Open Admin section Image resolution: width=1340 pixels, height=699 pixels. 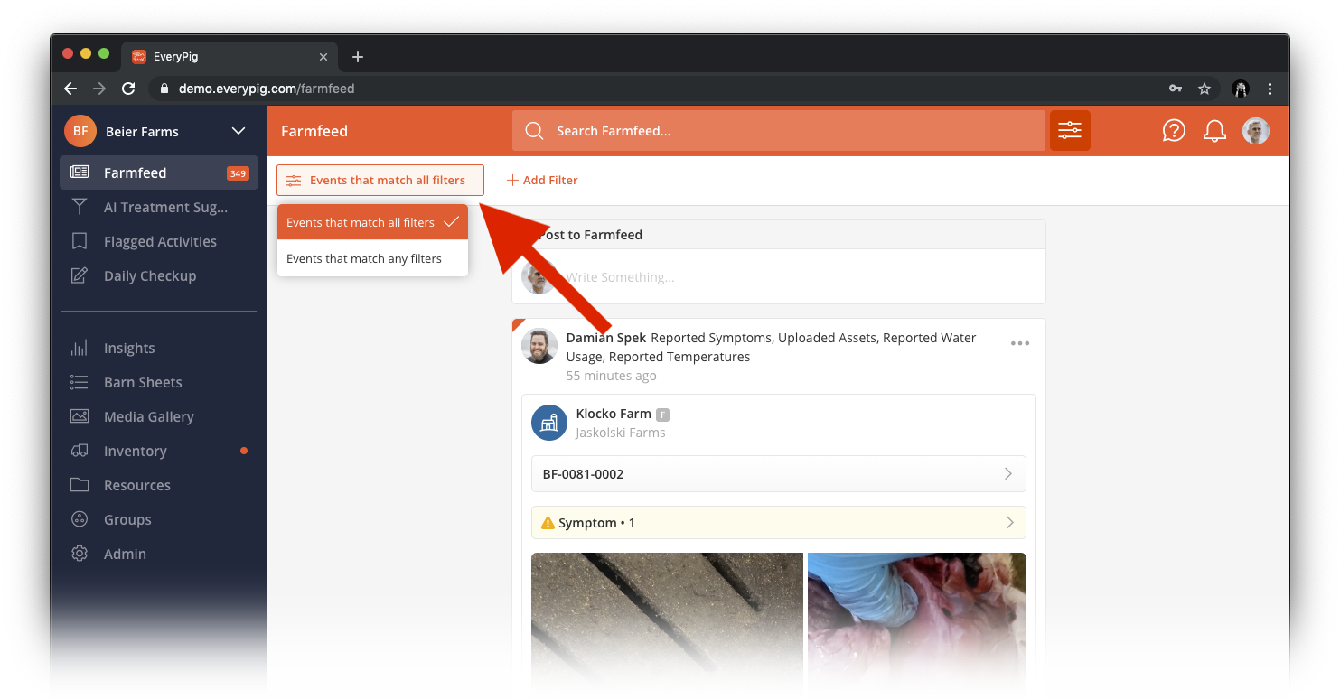(159, 554)
